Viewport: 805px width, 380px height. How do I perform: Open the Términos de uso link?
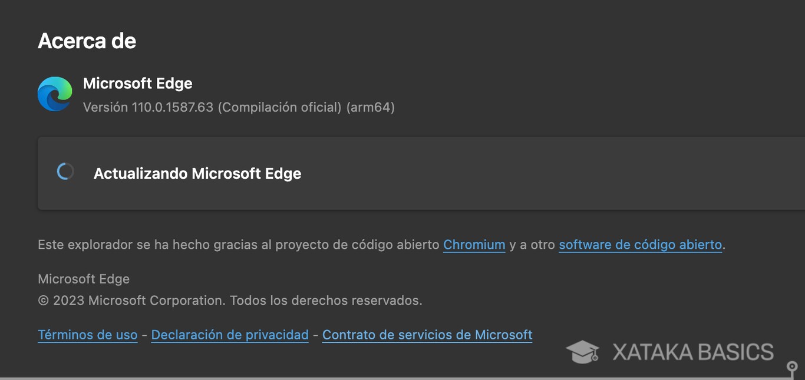pyautogui.click(x=87, y=335)
